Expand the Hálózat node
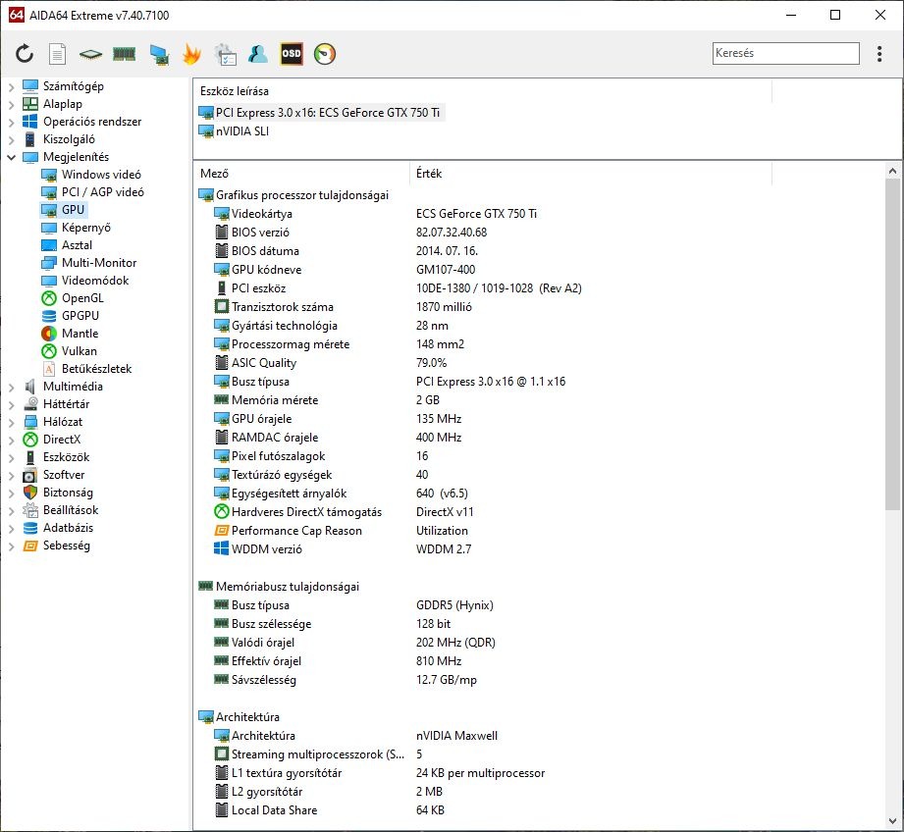Viewport: 904px width, 832px height. [x=12, y=422]
